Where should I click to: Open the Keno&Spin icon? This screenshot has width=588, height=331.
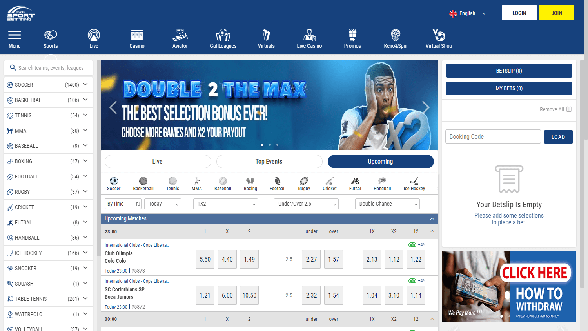396,35
